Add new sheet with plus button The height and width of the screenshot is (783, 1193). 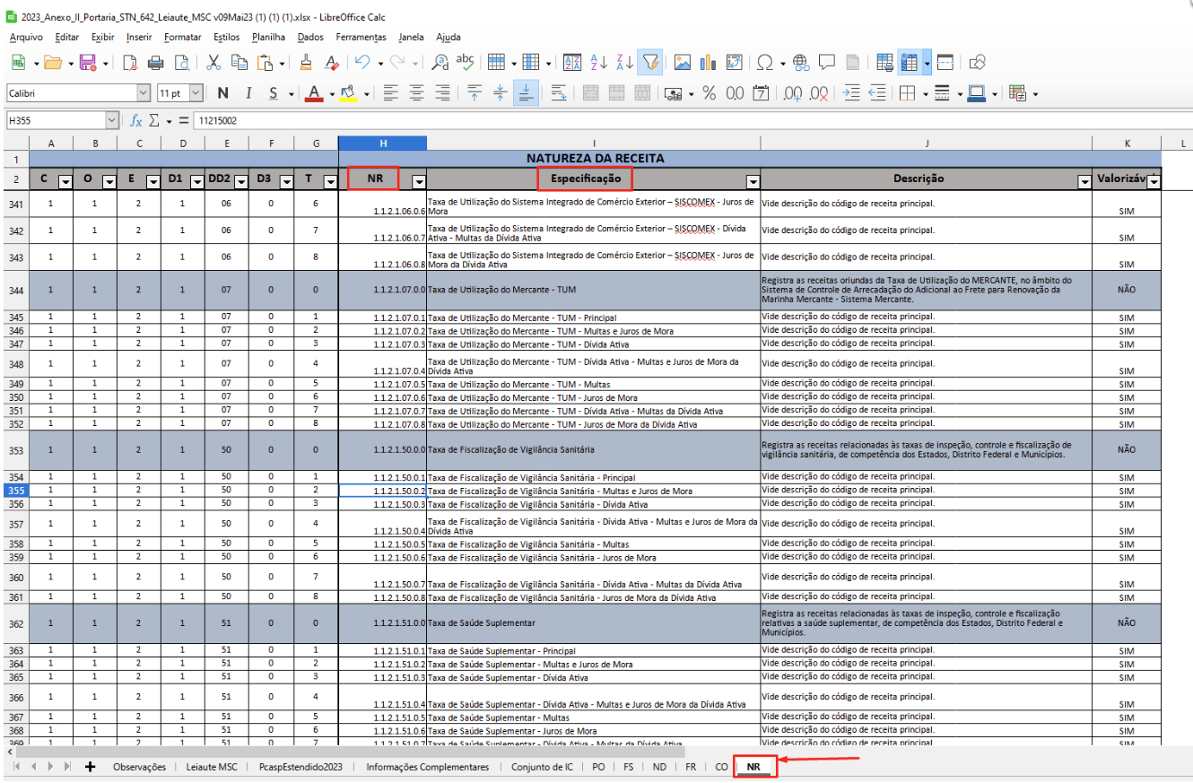(x=90, y=768)
